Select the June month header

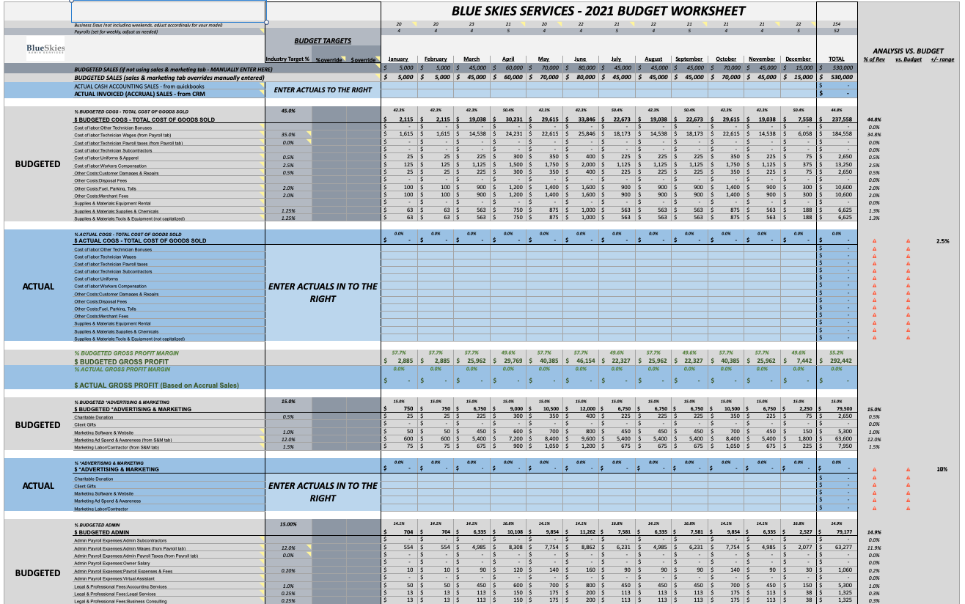pos(581,59)
